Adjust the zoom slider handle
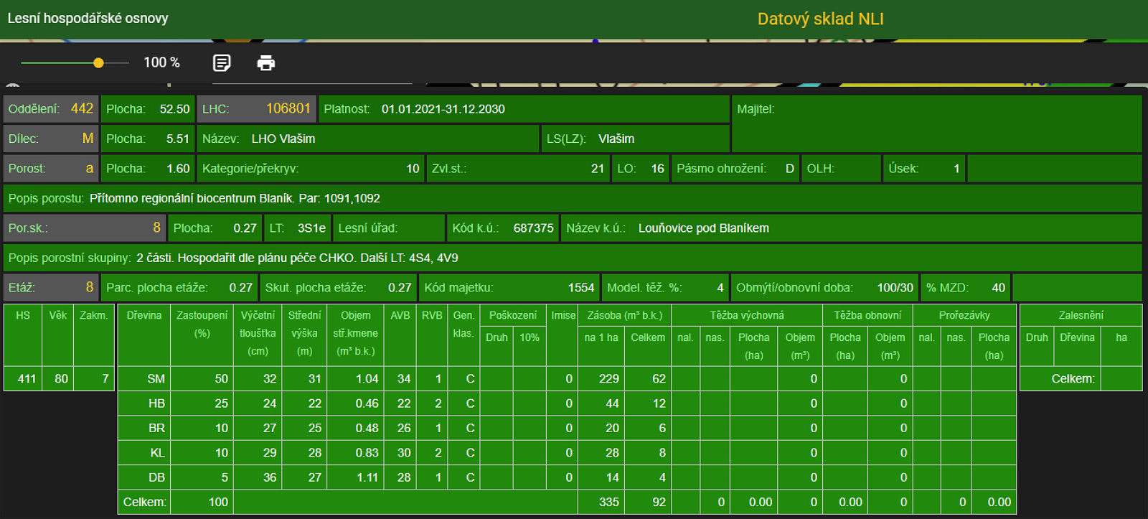 (x=98, y=63)
